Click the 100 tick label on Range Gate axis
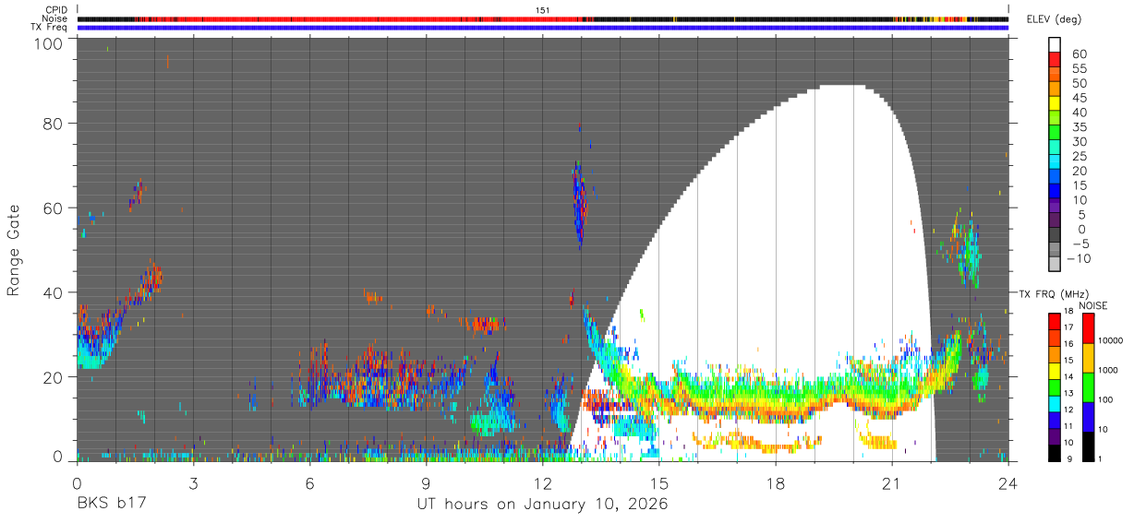Screen dimensions: 1134x523 pos(49,43)
